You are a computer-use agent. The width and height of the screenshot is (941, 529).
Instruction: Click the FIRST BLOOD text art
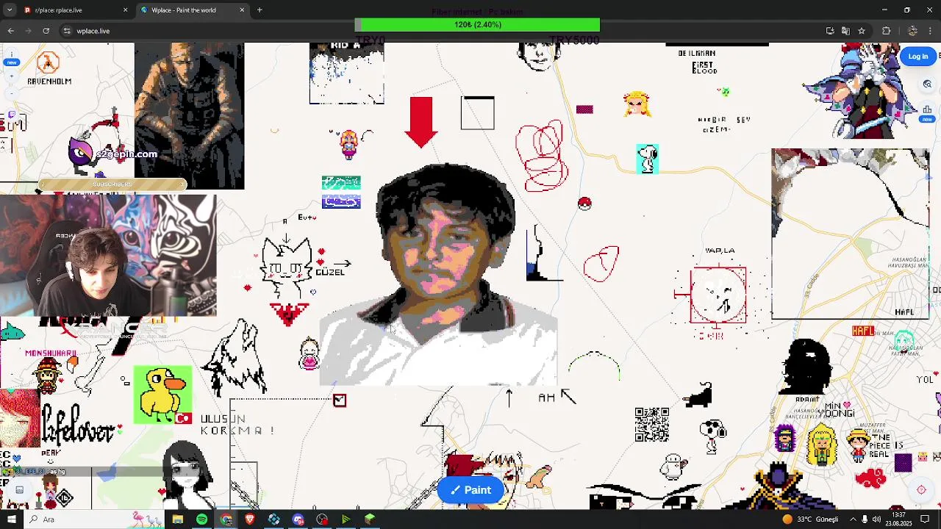pos(704,68)
